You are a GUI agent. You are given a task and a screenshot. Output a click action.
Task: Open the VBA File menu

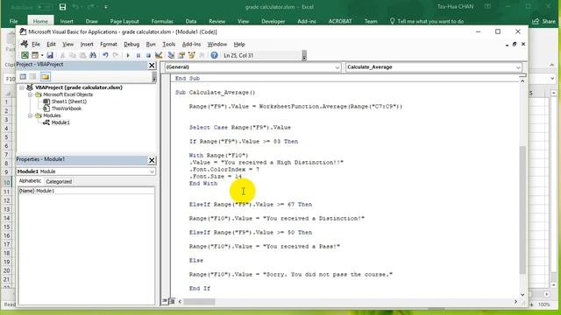point(36,45)
